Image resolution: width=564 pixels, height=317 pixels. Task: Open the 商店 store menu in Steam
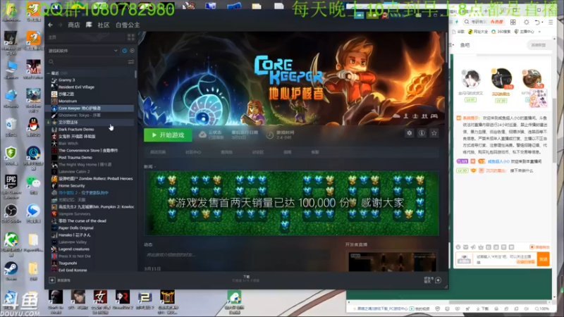(x=74, y=25)
